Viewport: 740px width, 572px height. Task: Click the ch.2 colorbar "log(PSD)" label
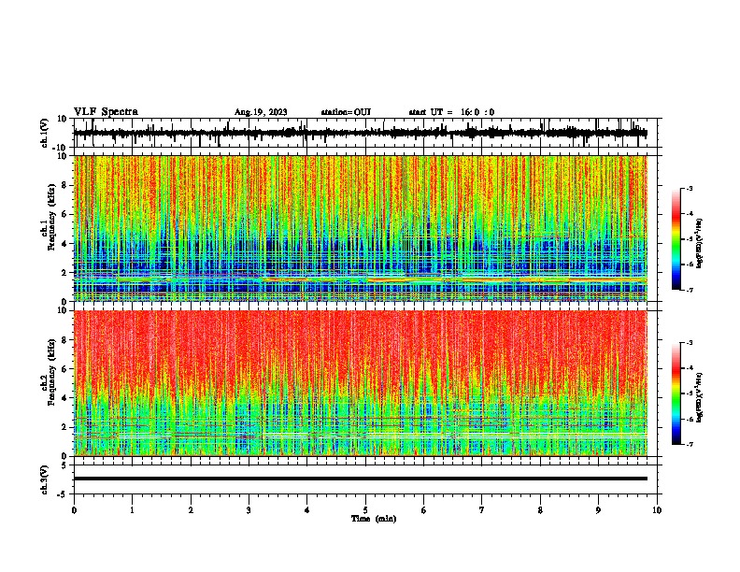700,398
